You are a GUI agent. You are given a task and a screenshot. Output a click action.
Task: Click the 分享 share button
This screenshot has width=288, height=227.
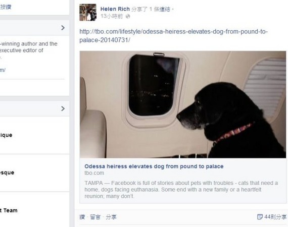[x=111, y=217]
